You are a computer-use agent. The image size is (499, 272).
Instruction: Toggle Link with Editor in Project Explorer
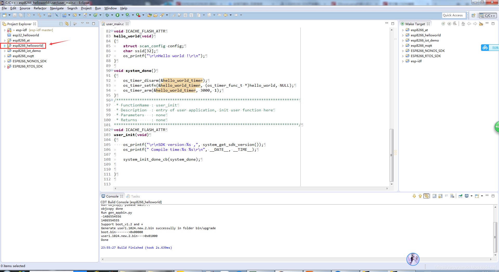(67, 24)
